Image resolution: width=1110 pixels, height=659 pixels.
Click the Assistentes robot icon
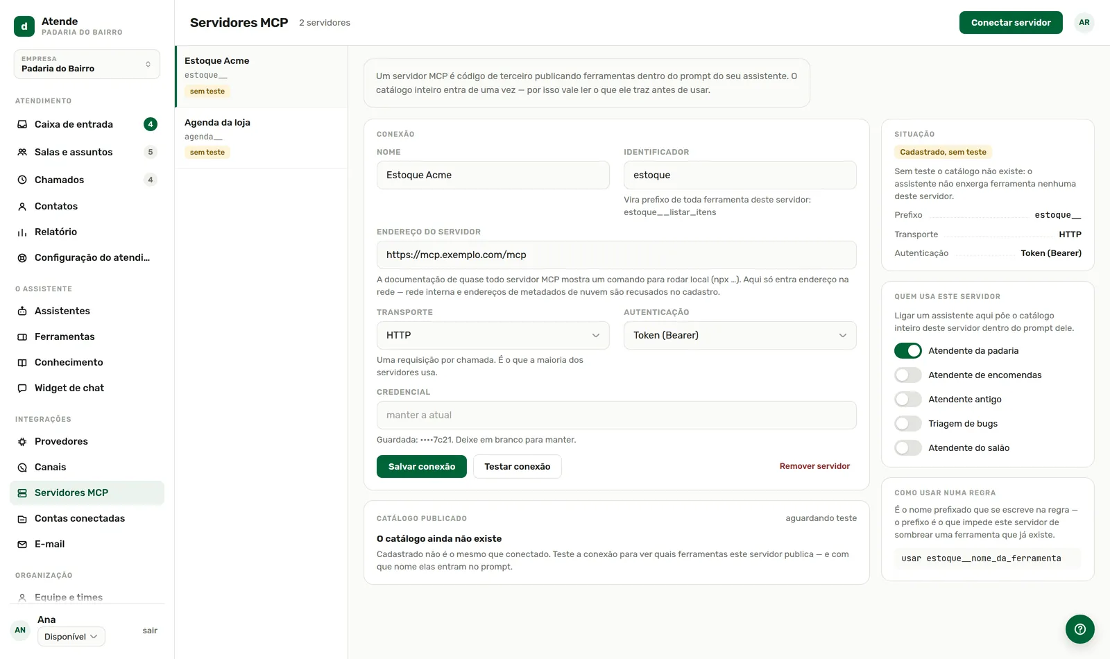coord(22,311)
